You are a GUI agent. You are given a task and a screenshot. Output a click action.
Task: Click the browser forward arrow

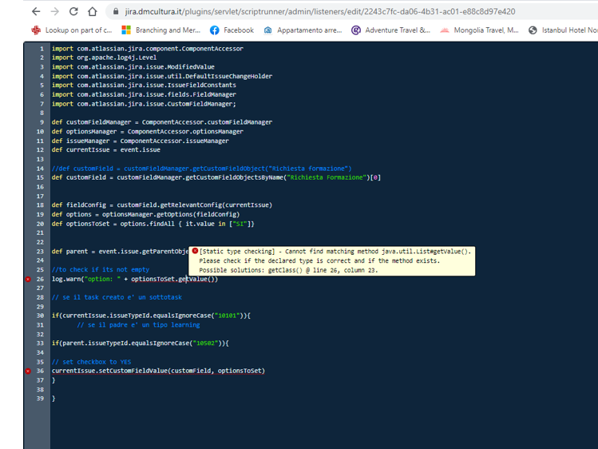(x=55, y=11)
